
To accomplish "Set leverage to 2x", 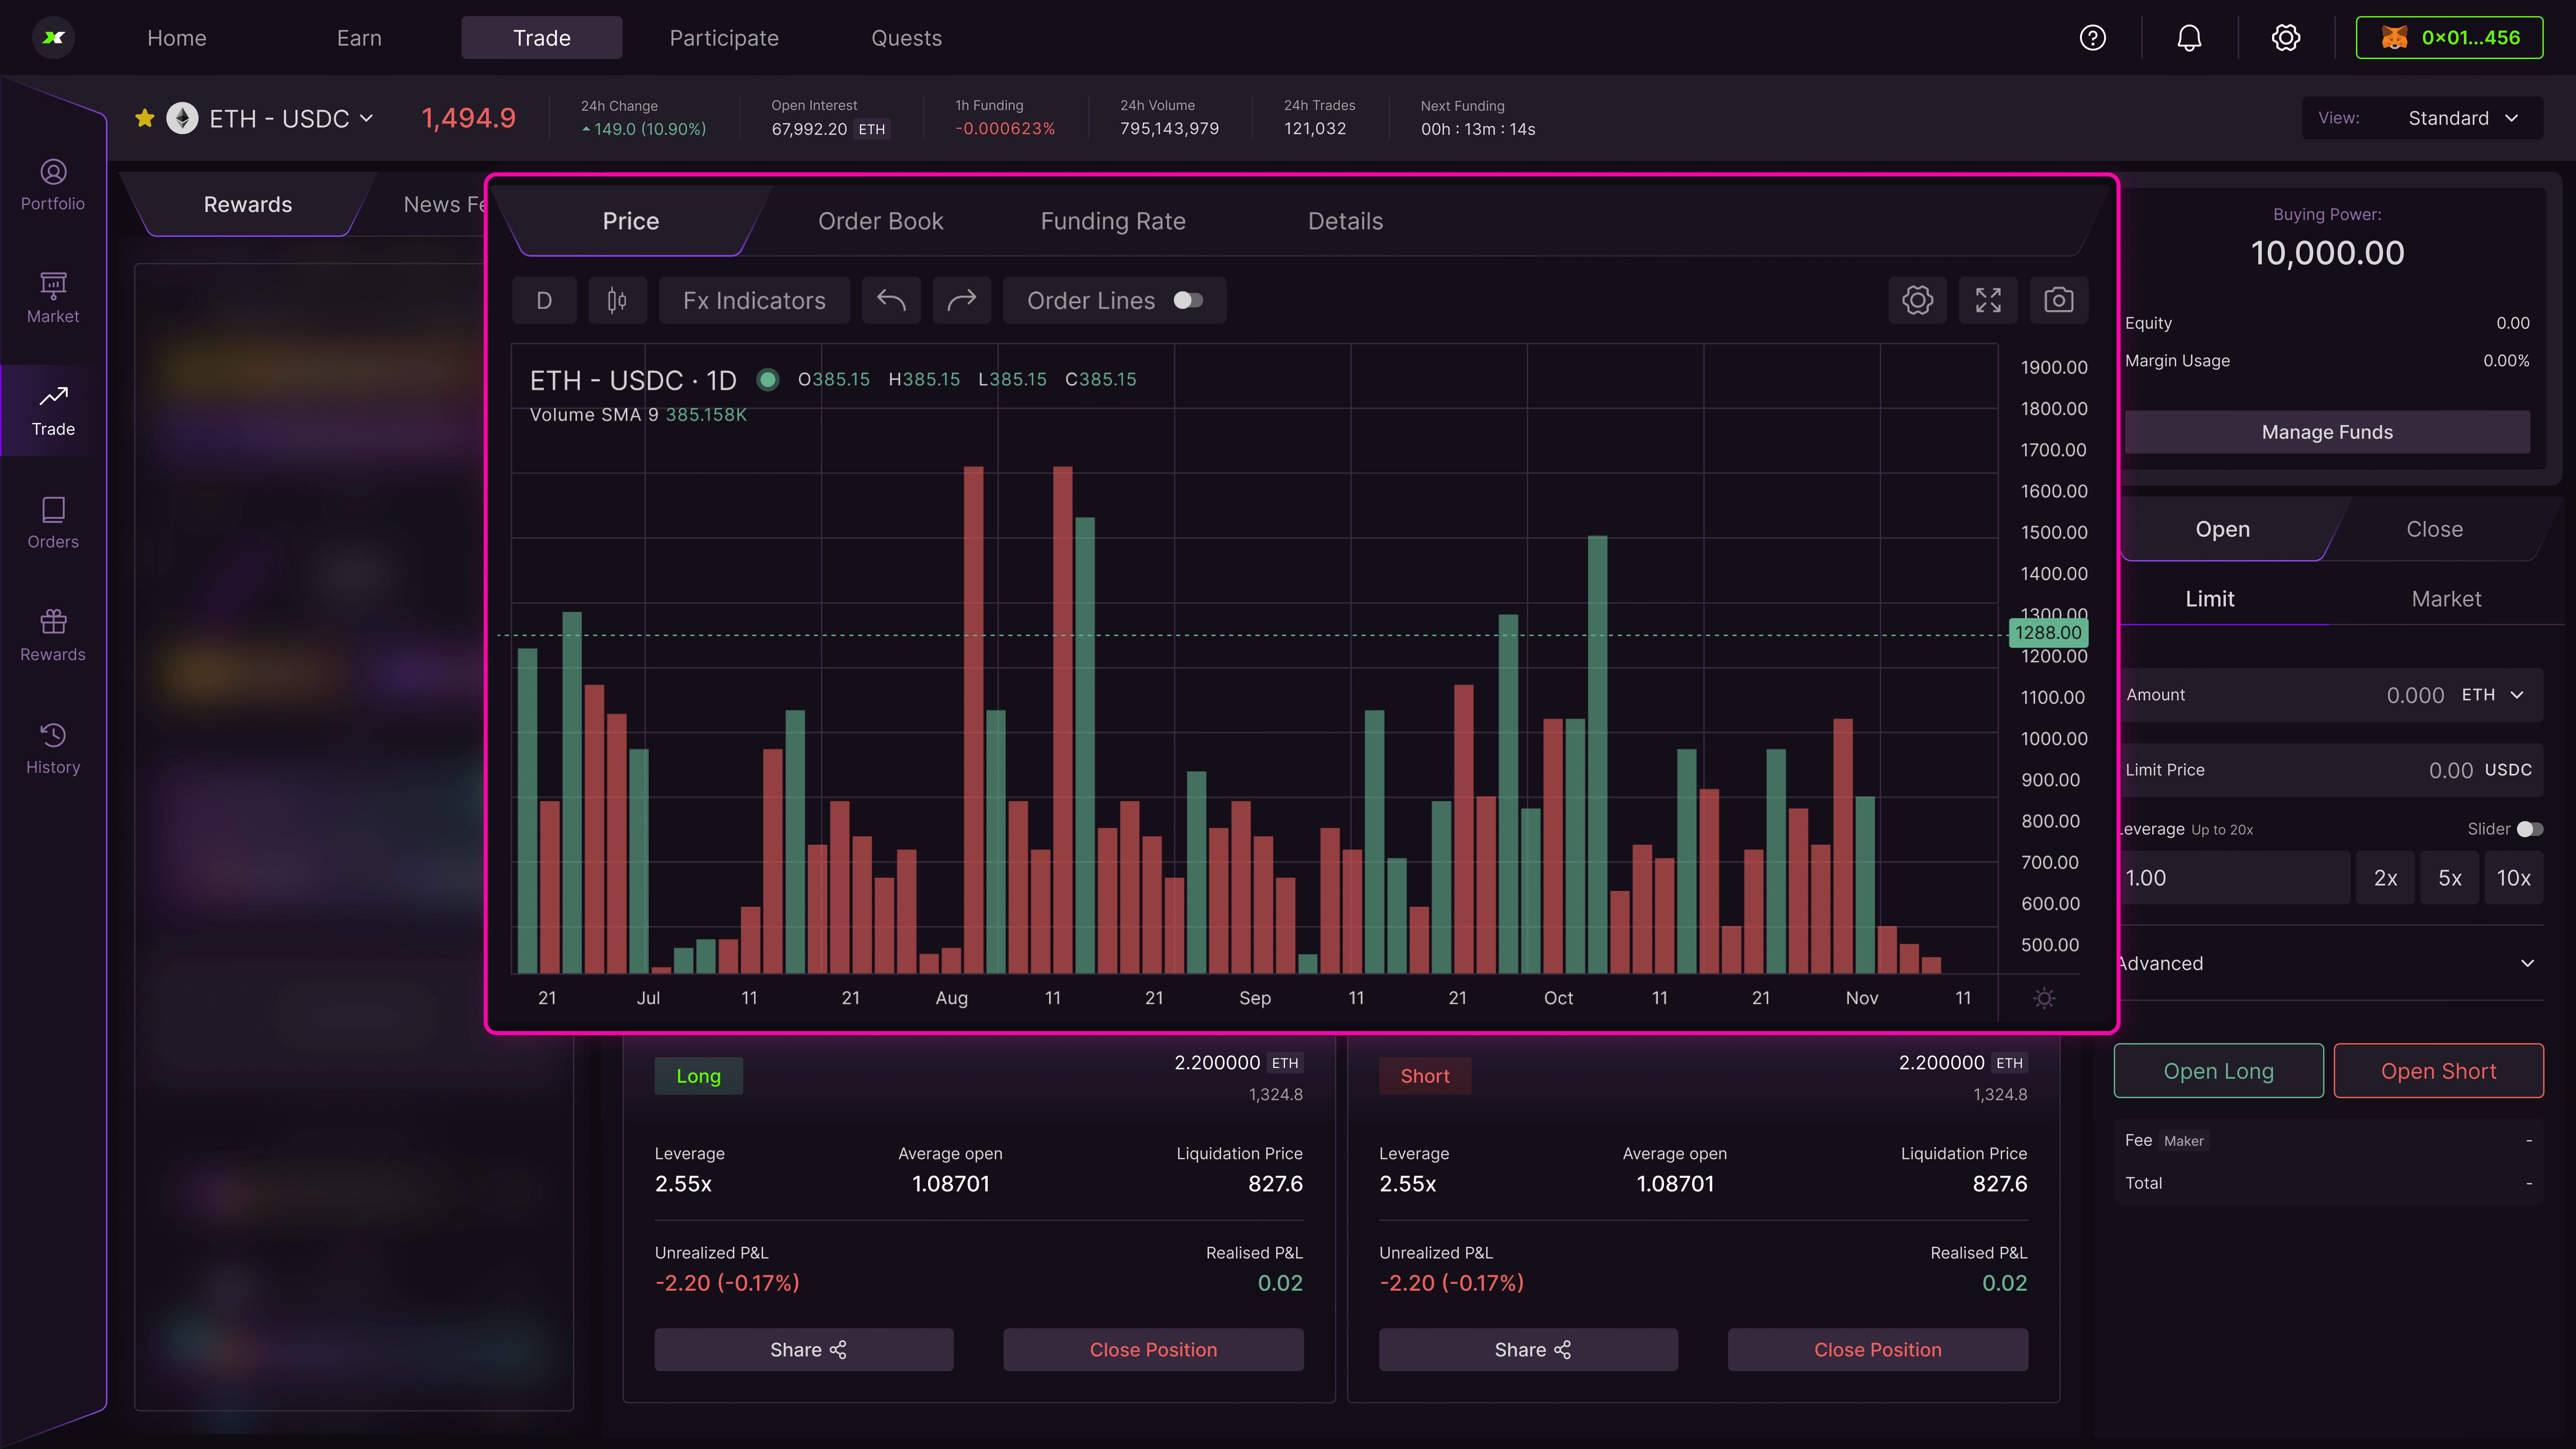I will point(2385,878).
